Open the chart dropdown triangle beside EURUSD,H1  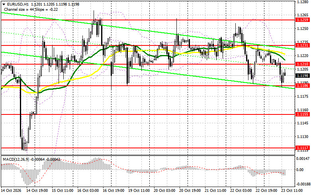tap(4, 4)
